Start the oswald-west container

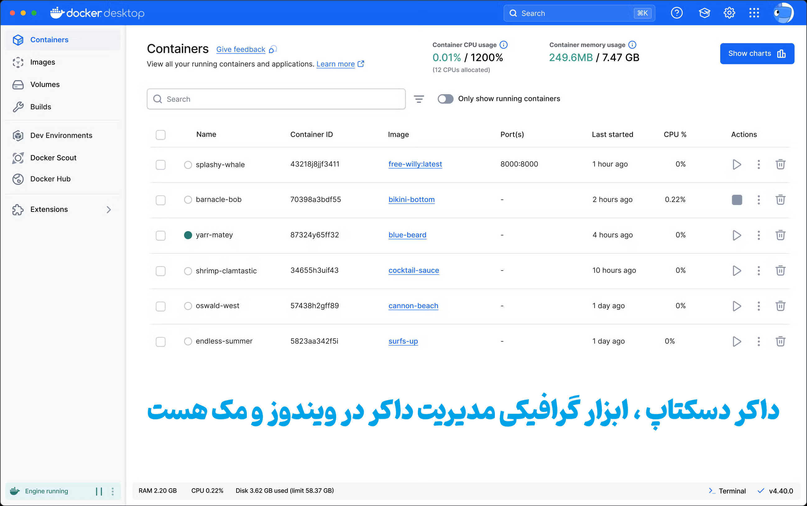tap(736, 306)
